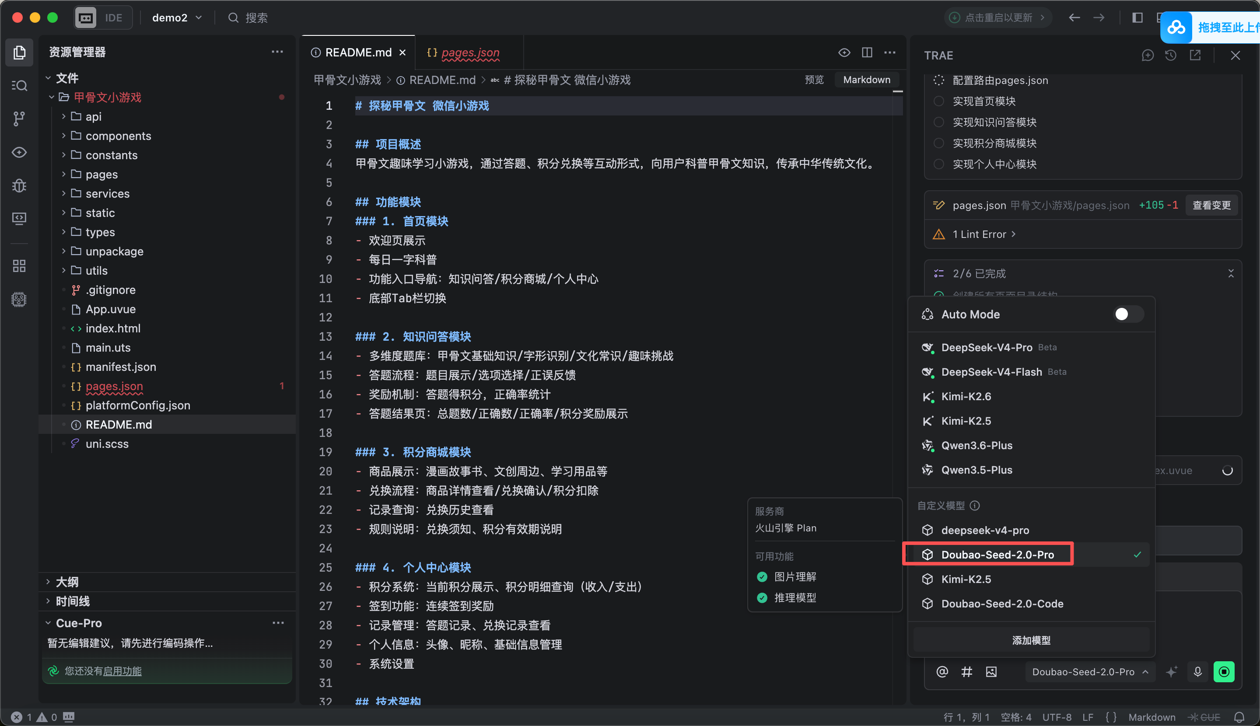This screenshot has height=726, width=1260.
Task: Close the README.md tab
Action: (x=402, y=52)
